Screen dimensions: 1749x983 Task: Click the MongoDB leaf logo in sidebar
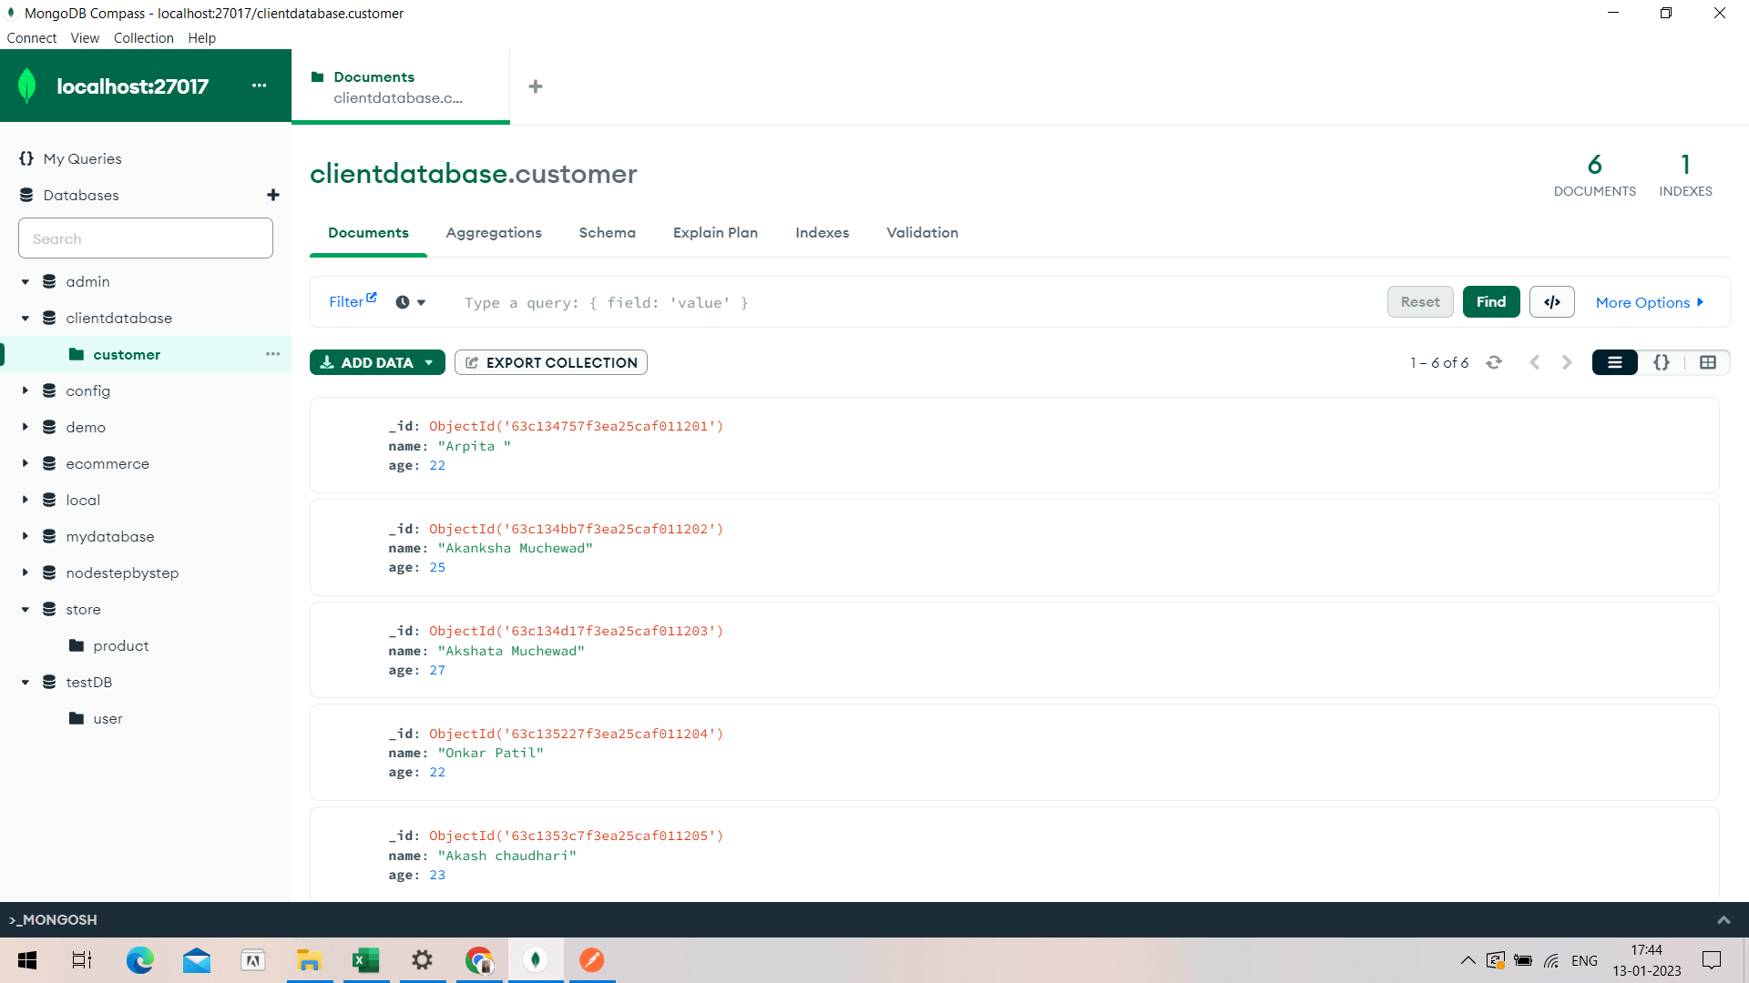click(x=26, y=85)
